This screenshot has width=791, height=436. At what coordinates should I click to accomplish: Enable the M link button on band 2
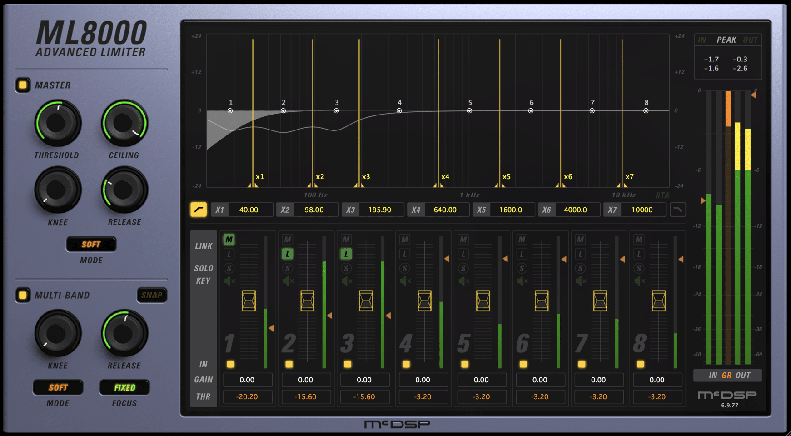287,240
